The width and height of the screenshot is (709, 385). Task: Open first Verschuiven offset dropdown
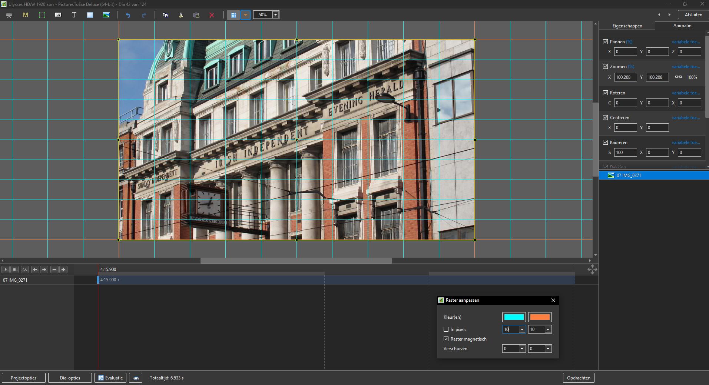pos(522,349)
